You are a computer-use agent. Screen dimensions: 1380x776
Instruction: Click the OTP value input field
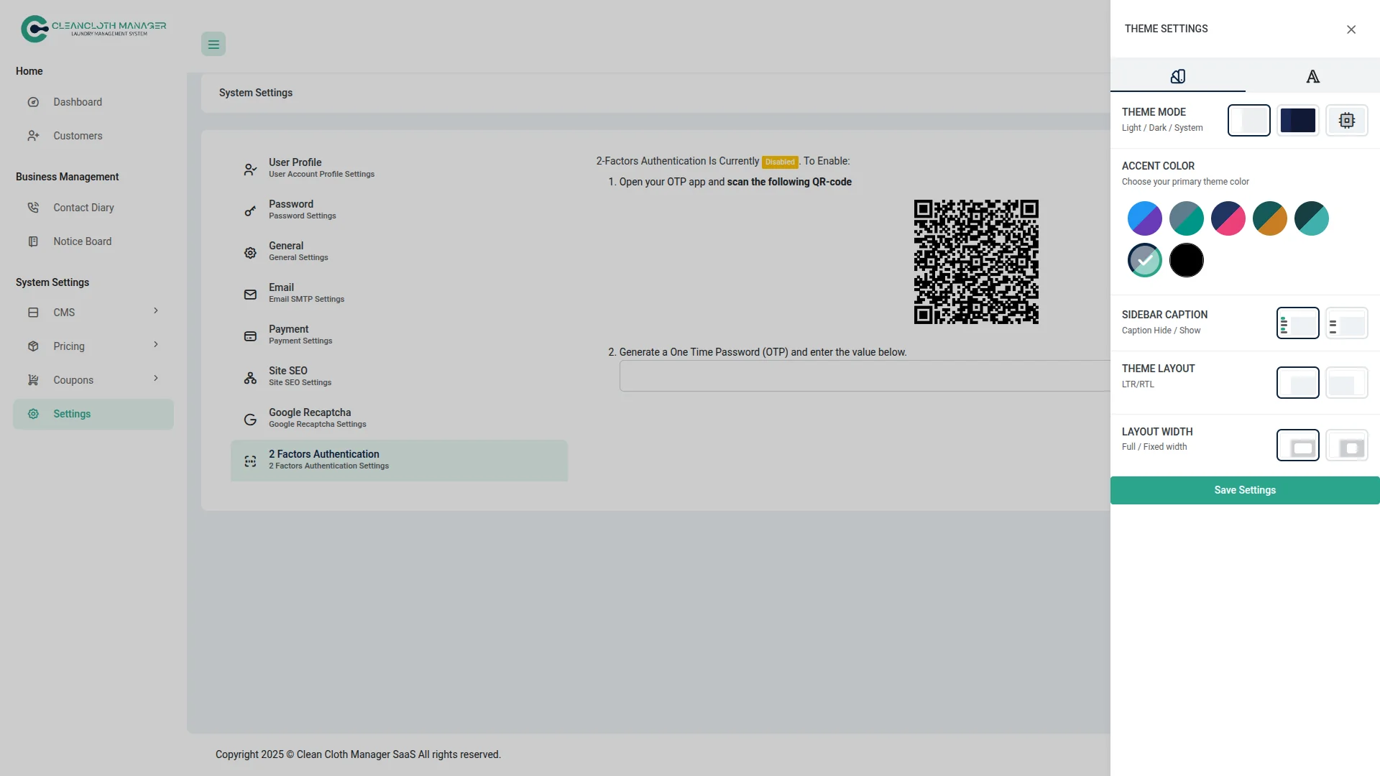(x=864, y=376)
